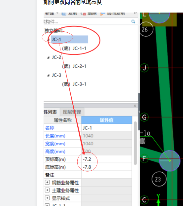Screen dimensions: 183x206
Task: Click axis bubble F on the canvas
Action: tap(144, 158)
